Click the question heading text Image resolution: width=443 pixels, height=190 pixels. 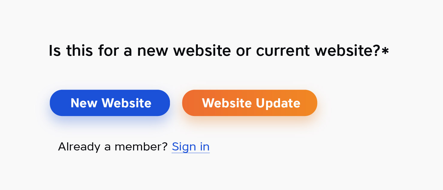pyautogui.click(x=219, y=50)
